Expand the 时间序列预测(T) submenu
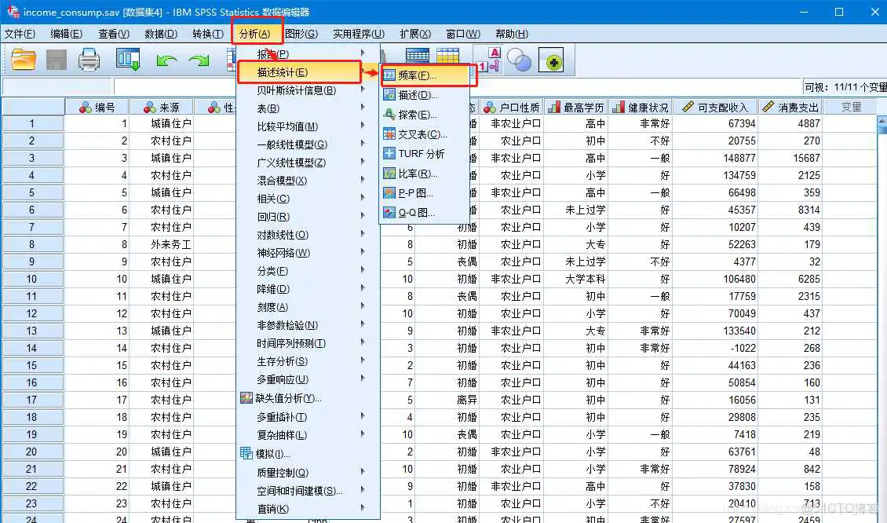Viewport: 887px width, 523px height. tap(307, 344)
